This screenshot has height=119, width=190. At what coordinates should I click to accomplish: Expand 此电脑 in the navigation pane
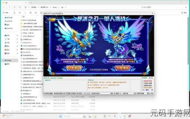click(3, 60)
